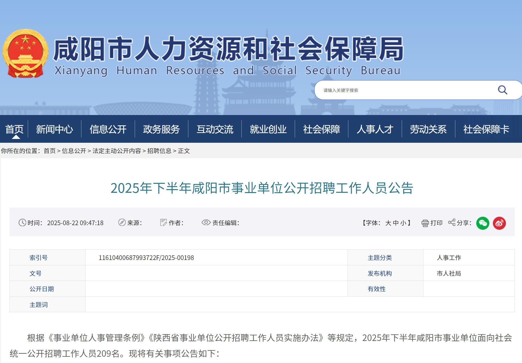Open the 人事人才 menu
The image size is (522, 363).
(375, 129)
